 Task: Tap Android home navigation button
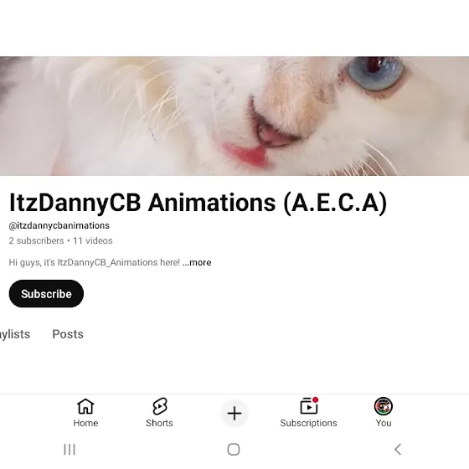tap(234, 449)
